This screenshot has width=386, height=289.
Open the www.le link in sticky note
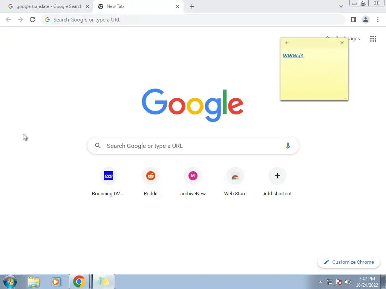tap(293, 55)
